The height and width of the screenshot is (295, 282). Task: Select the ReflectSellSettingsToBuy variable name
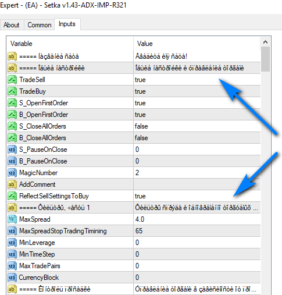(54, 196)
